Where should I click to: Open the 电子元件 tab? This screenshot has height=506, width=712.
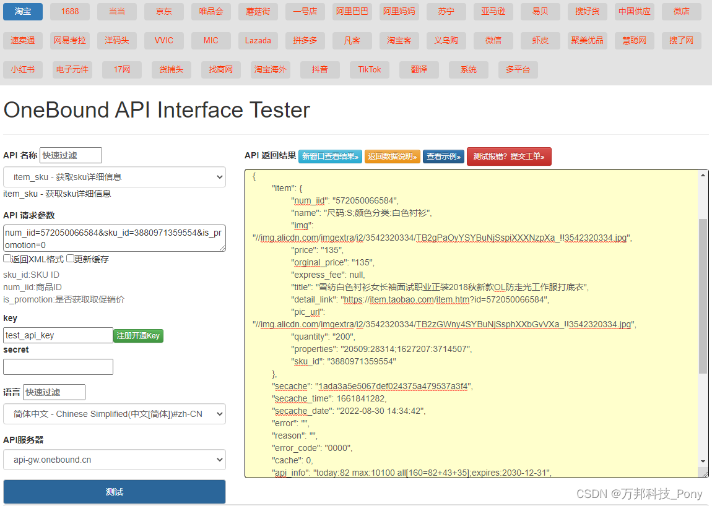click(72, 69)
